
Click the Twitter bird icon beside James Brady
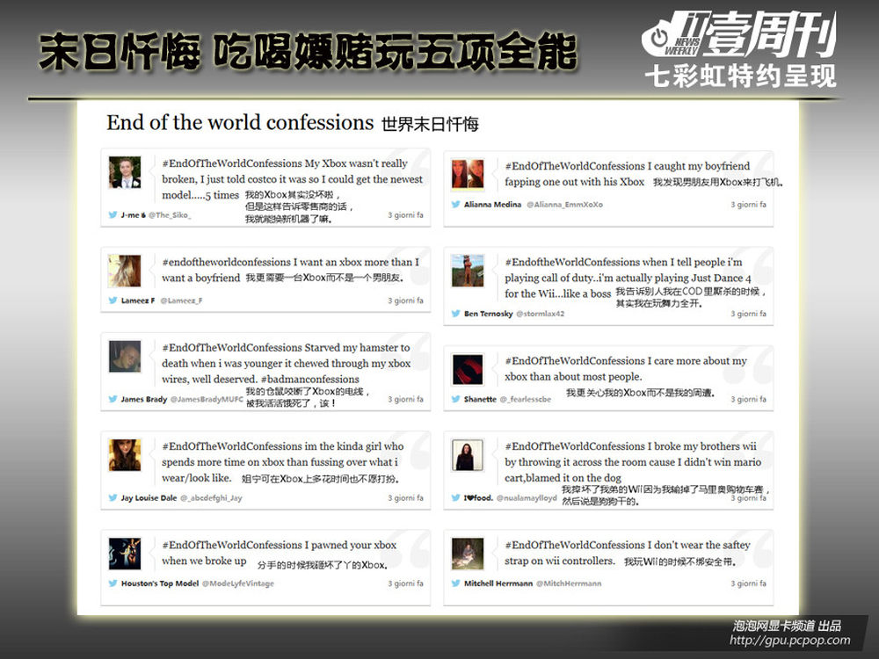113,399
